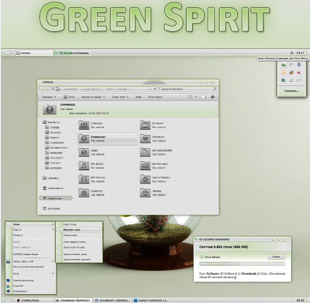Open the Links globe folder icon
The height and width of the screenshot is (303, 310).
coord(84,152)
